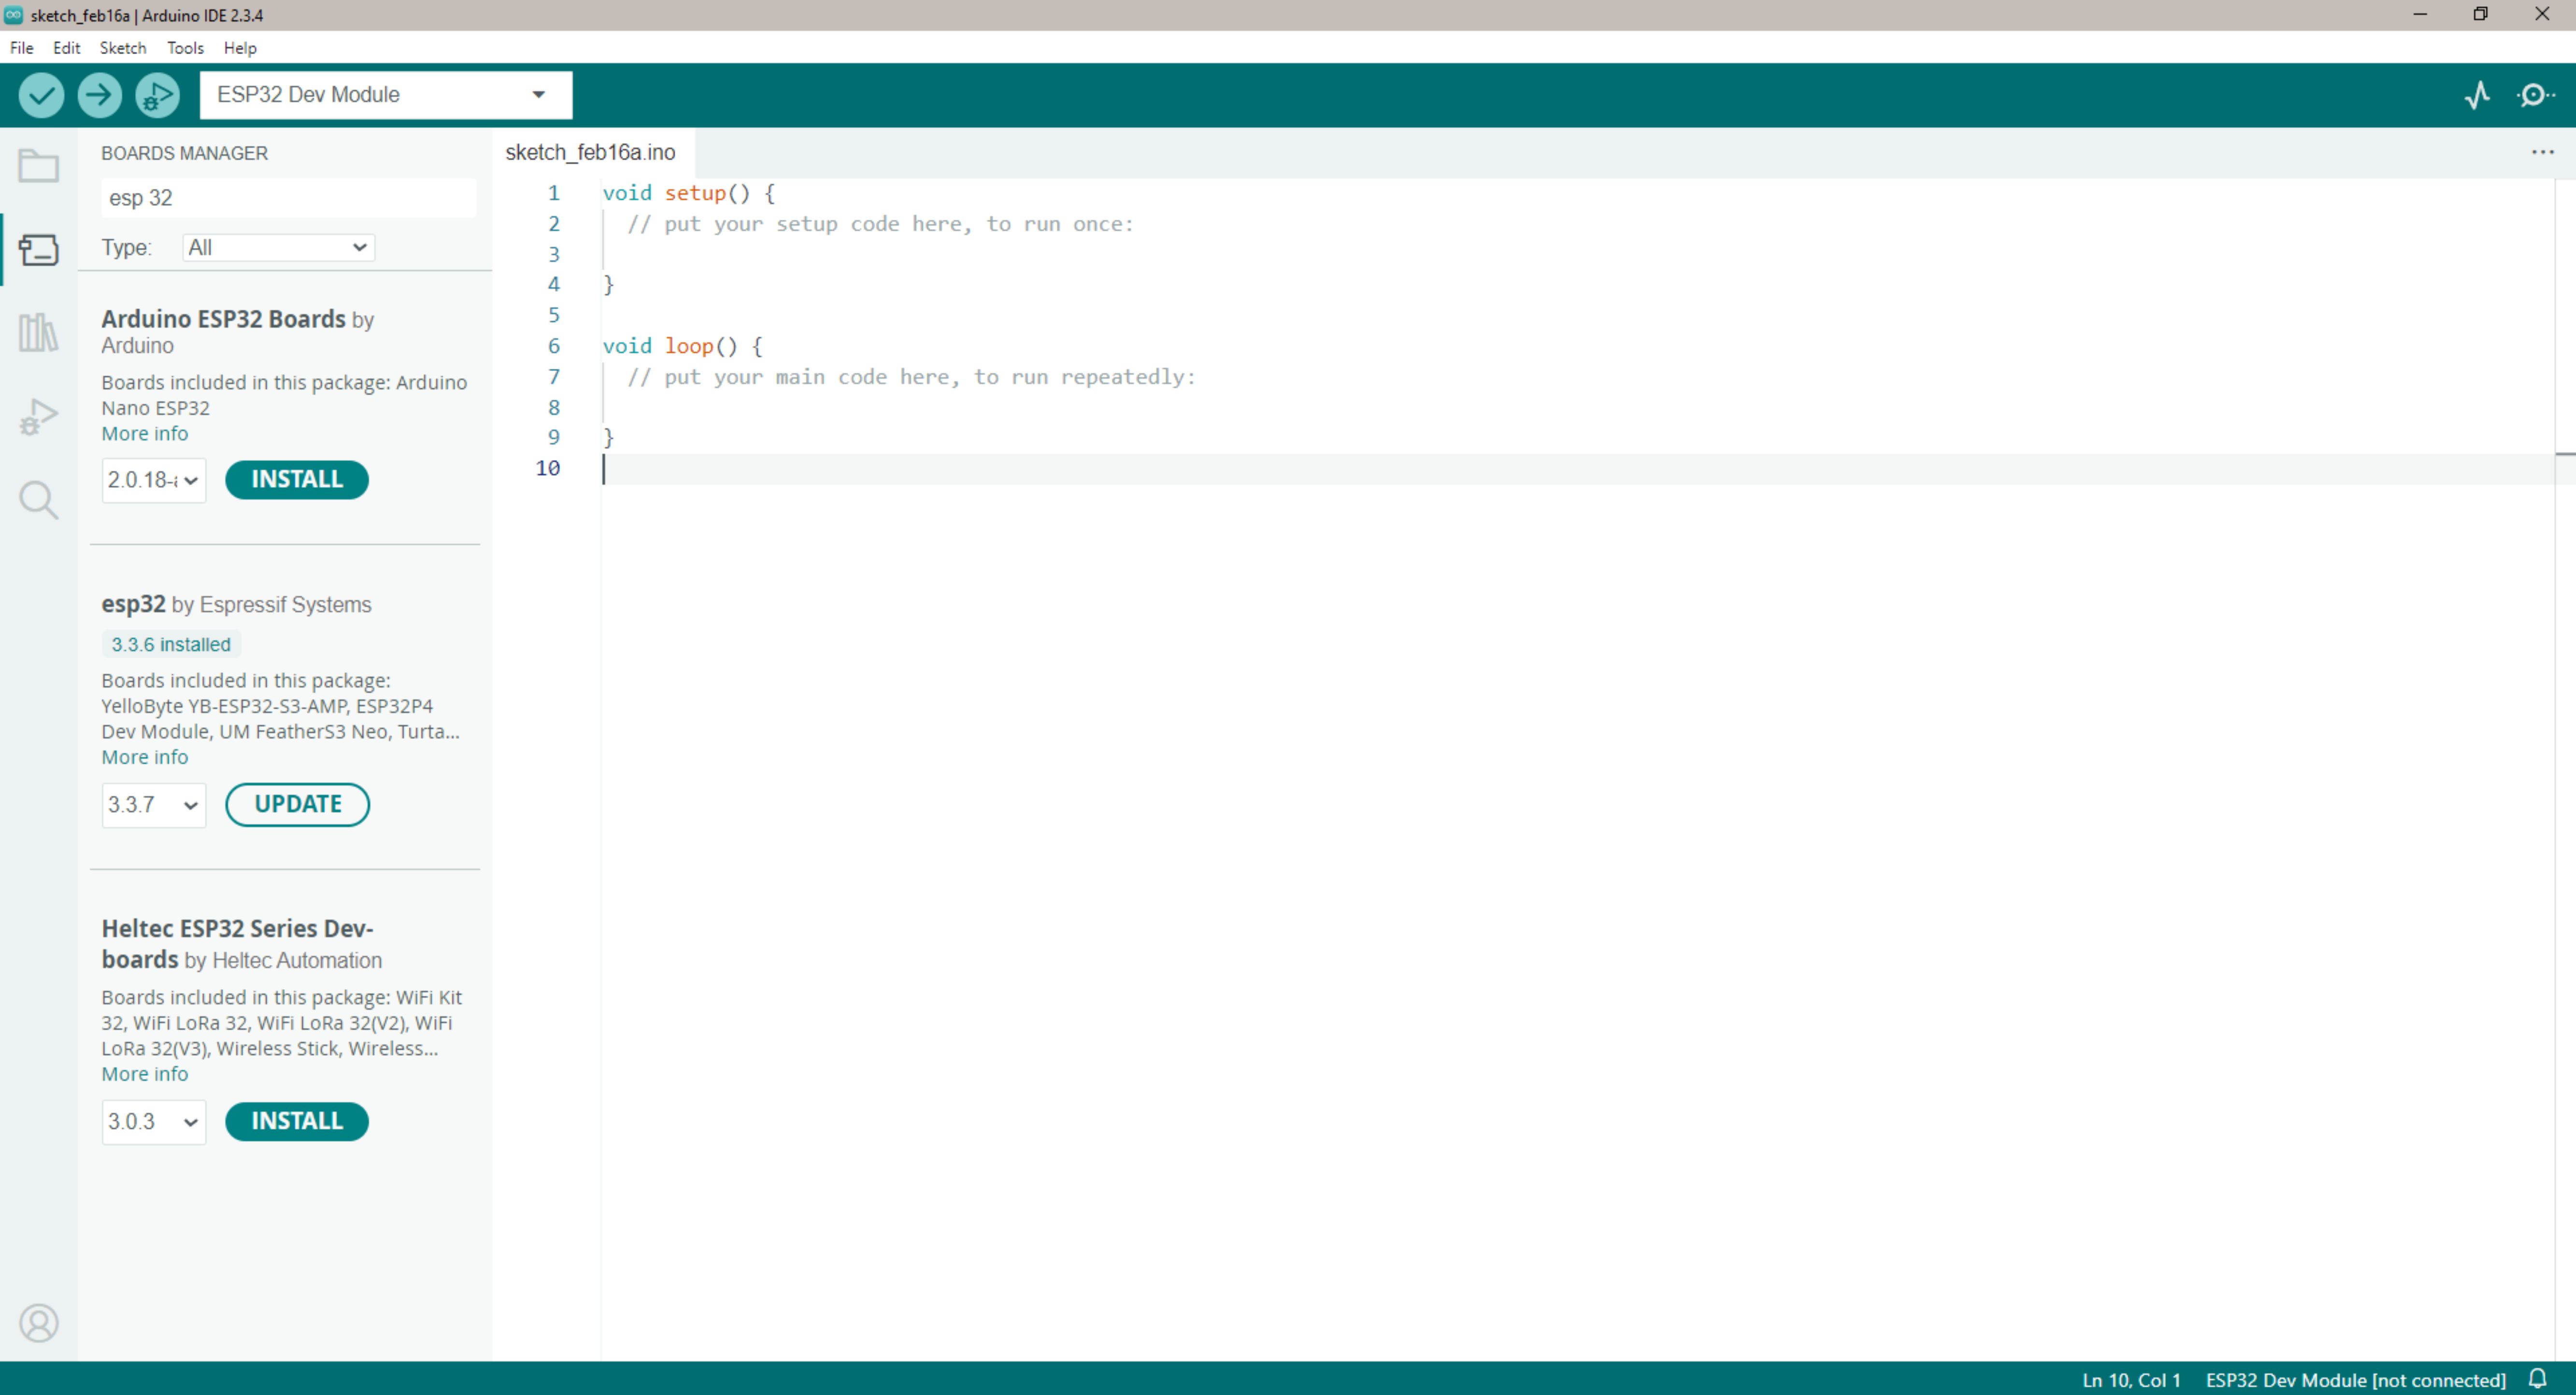Toggle the notifications bell
Image resolution: width=2576 pixels, height=1395 pixels.
tap(2537, 1379)
